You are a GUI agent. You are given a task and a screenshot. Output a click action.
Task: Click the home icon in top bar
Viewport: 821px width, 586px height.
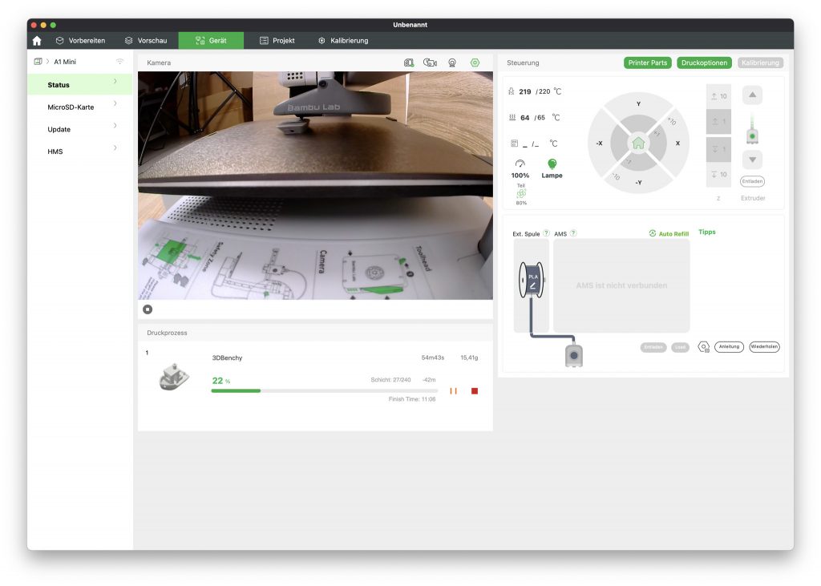(x=37, y=41)
